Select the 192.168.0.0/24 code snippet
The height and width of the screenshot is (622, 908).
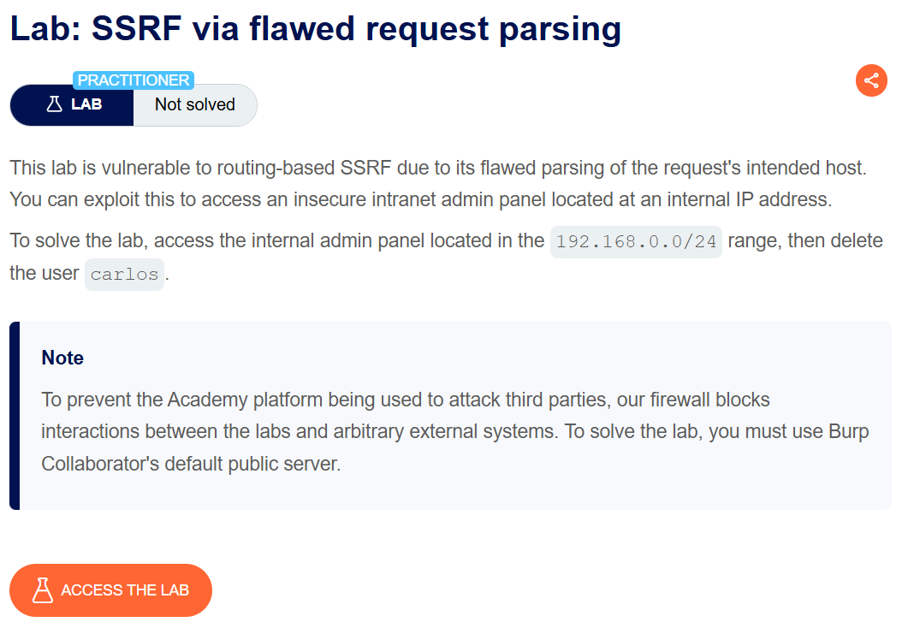pos(635,240)
